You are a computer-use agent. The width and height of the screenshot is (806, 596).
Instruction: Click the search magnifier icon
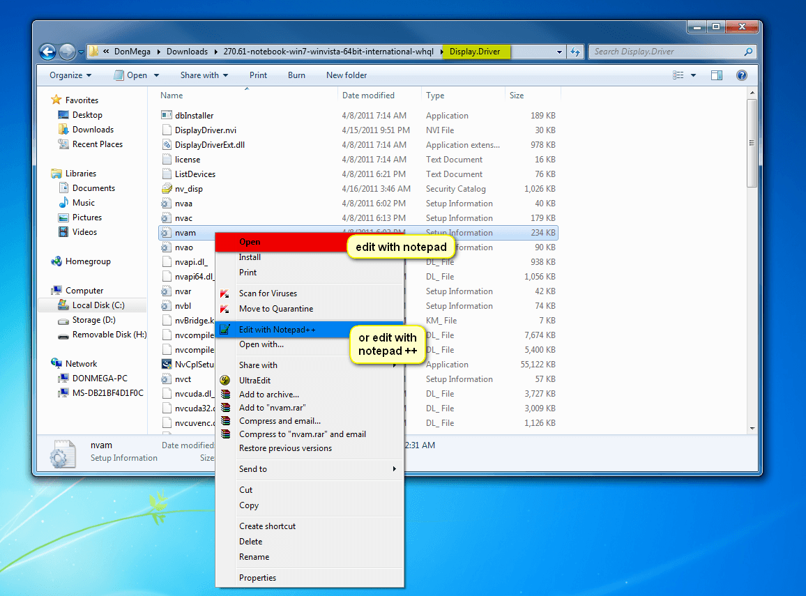(x=748, y=52)
